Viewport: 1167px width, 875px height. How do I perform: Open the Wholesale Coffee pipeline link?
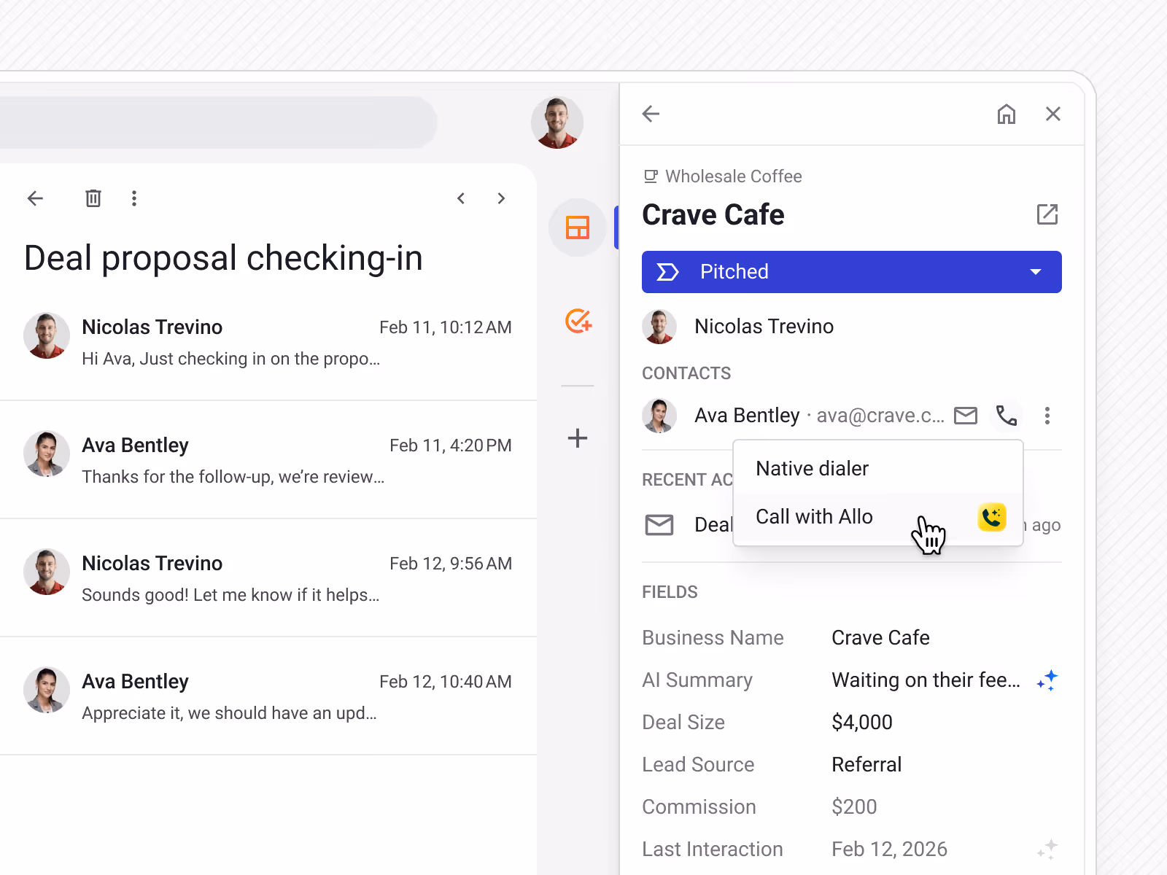(x=734, y=176)
